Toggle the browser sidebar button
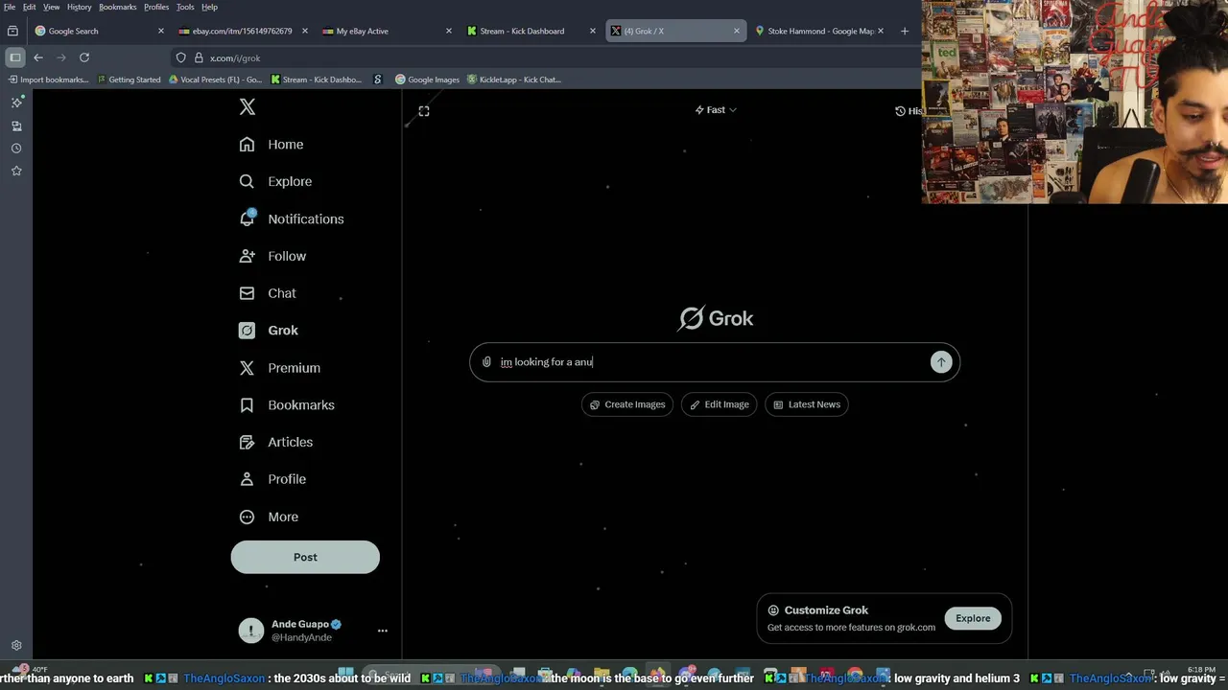Viewport: 1228px width, 690px height. (x=15, y=57)
